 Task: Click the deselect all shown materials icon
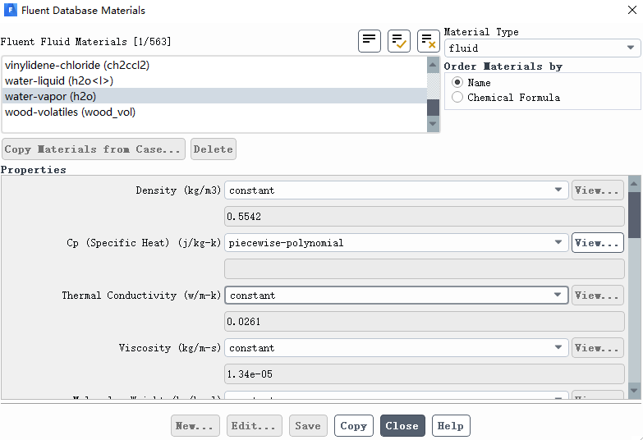(x=428, y=41)
